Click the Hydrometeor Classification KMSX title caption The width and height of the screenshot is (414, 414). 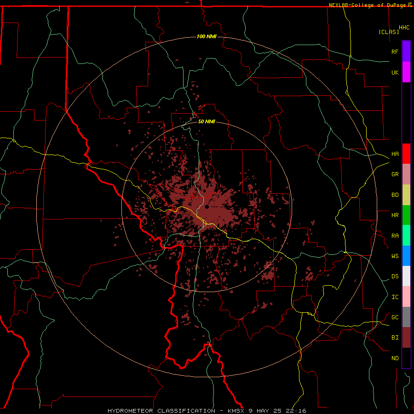click(207, 411)
